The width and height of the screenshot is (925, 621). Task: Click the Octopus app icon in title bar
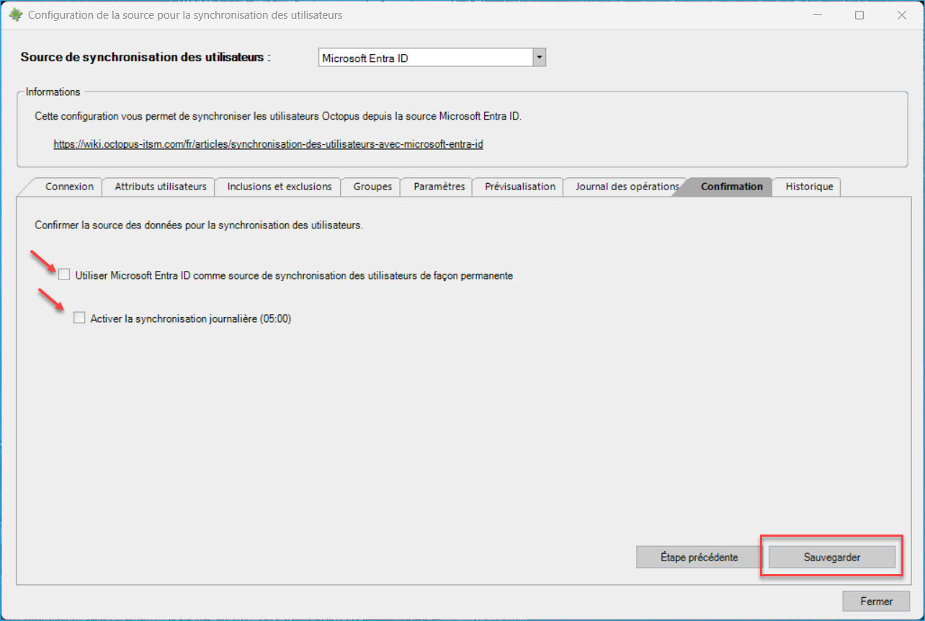coord(15,15)
